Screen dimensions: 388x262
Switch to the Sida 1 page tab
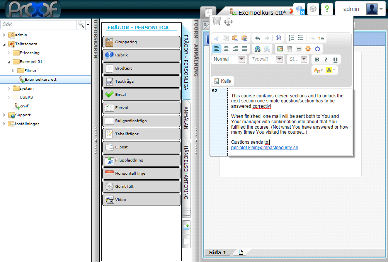218,253
